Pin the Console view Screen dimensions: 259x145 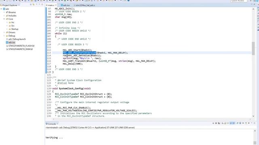tap(238, 123)
